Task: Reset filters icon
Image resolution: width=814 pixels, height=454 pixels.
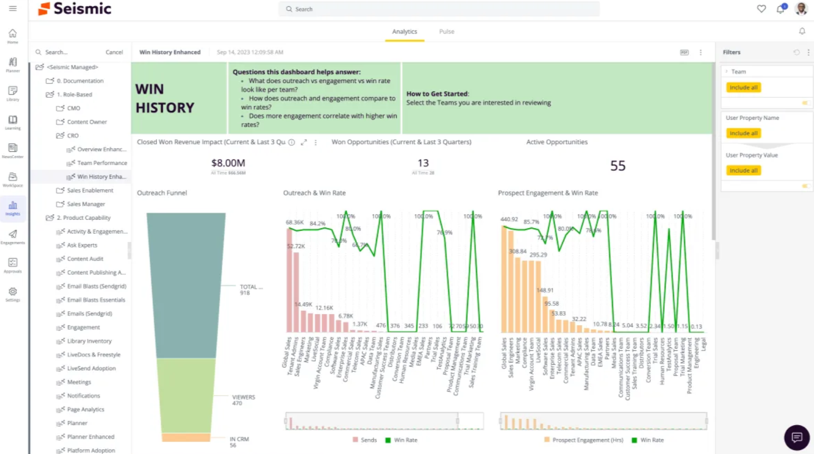Action: (x=796, y=52)
